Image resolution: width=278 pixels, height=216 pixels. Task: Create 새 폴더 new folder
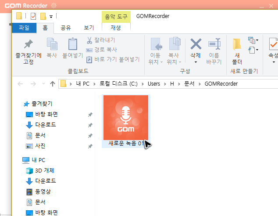pos(237,51)
